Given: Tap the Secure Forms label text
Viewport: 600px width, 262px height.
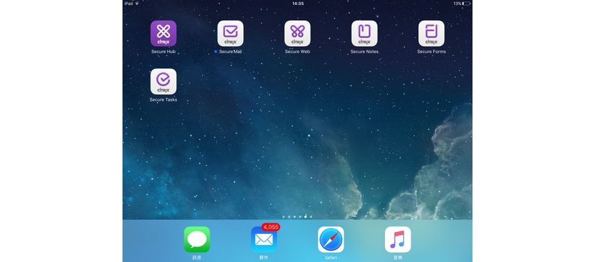Looking at the screenshot, I should point(431,52).
